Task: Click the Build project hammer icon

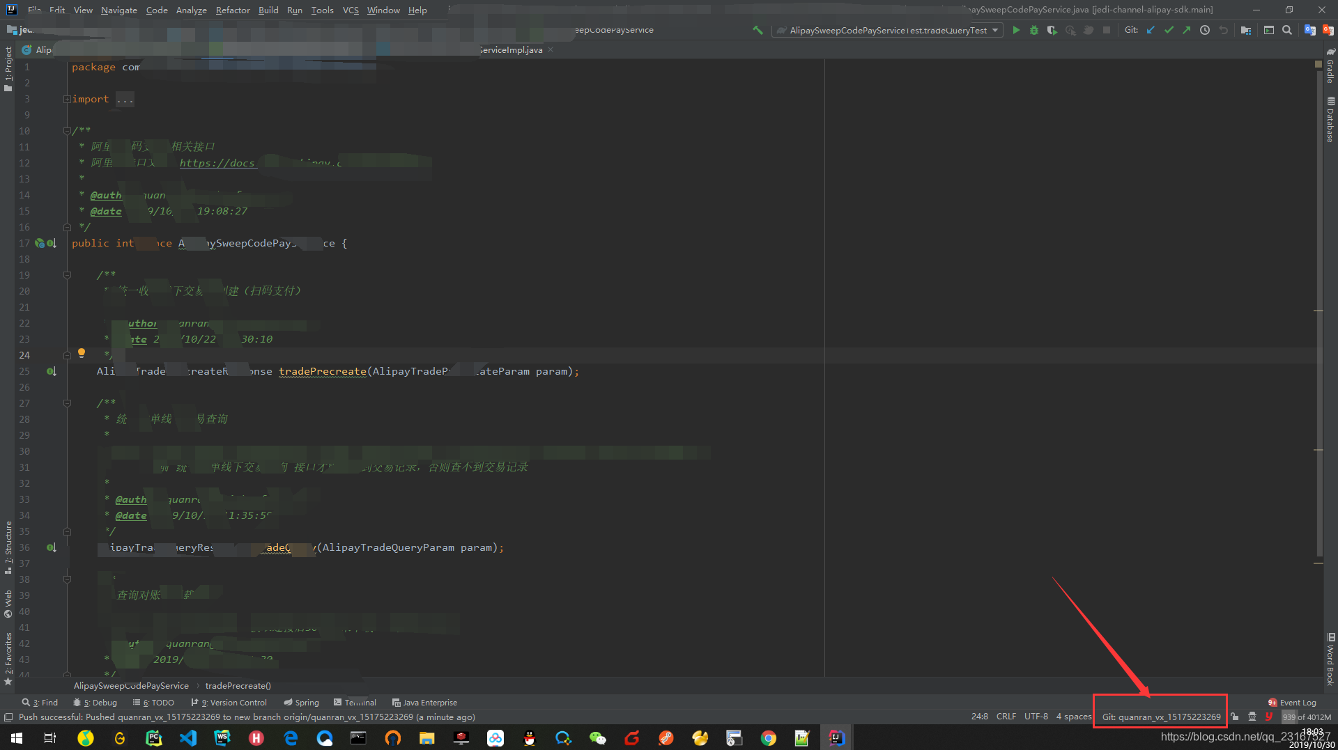Action: pyautogui.click(x=758, y=30)
